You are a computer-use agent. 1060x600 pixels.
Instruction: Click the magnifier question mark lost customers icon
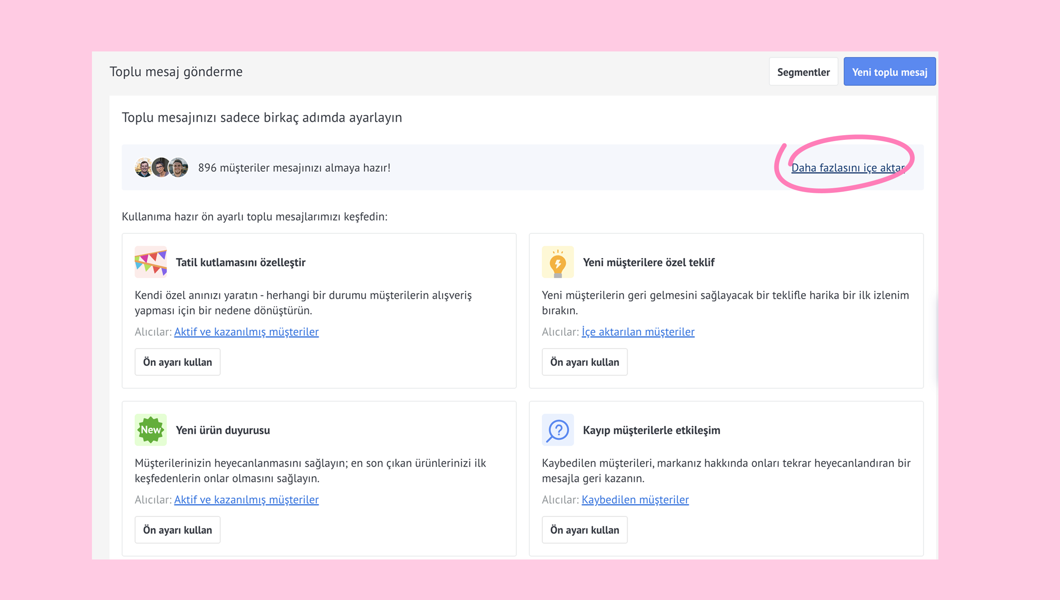point(558,430)
